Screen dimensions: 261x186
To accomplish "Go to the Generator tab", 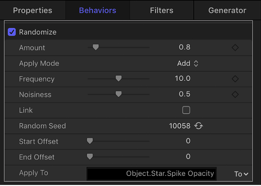I will point(227,10).
